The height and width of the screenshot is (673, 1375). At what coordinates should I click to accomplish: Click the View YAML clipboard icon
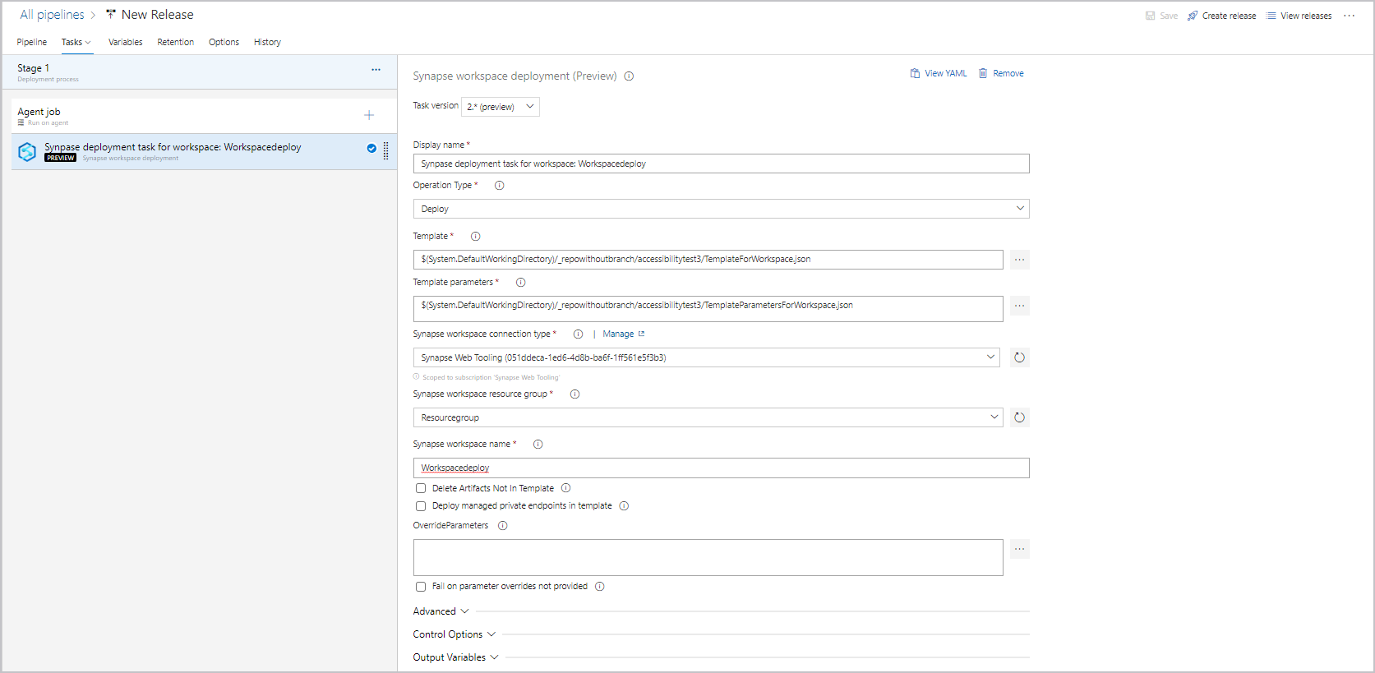point(915,74)
